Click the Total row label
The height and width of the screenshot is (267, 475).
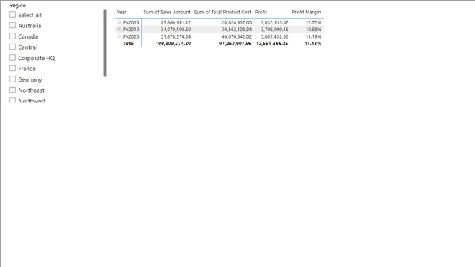pos(128,44)
